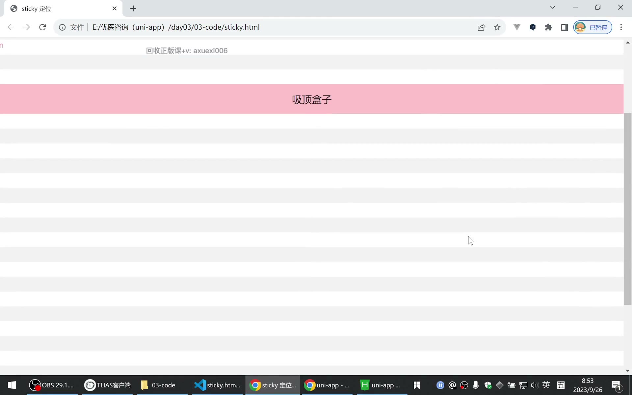Click the scrollbar down arrow

coord(628,371)
